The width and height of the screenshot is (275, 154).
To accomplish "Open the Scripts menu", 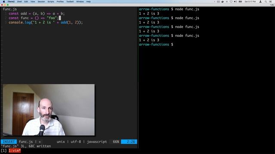I will click(51, 2).
